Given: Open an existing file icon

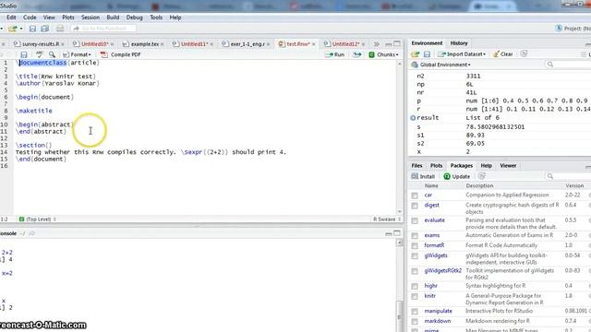Looking at the screenshot, I should (x=12, y=29).
